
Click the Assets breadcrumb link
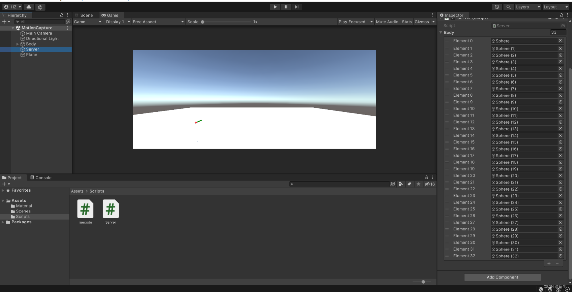[77, 191]
